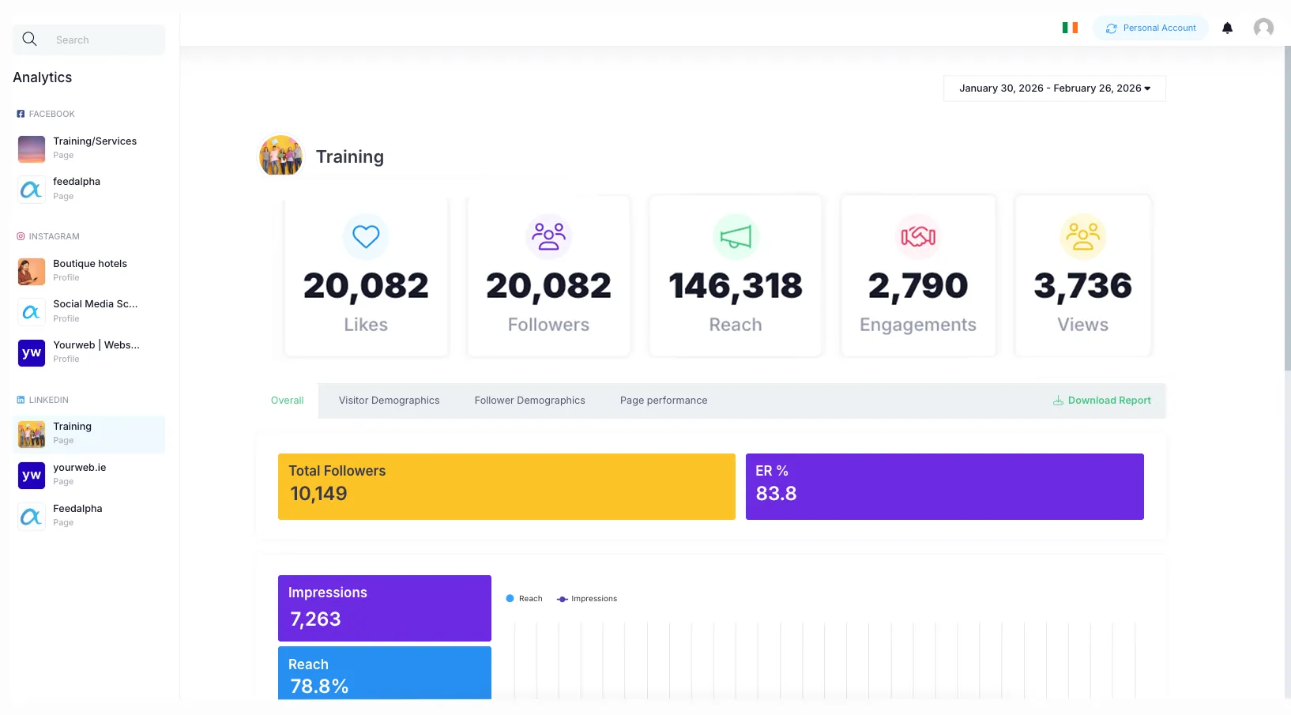Switch to Visitor Demographics tab
The width and height of the screenshot is (1291, 715).
pos(389,401)
